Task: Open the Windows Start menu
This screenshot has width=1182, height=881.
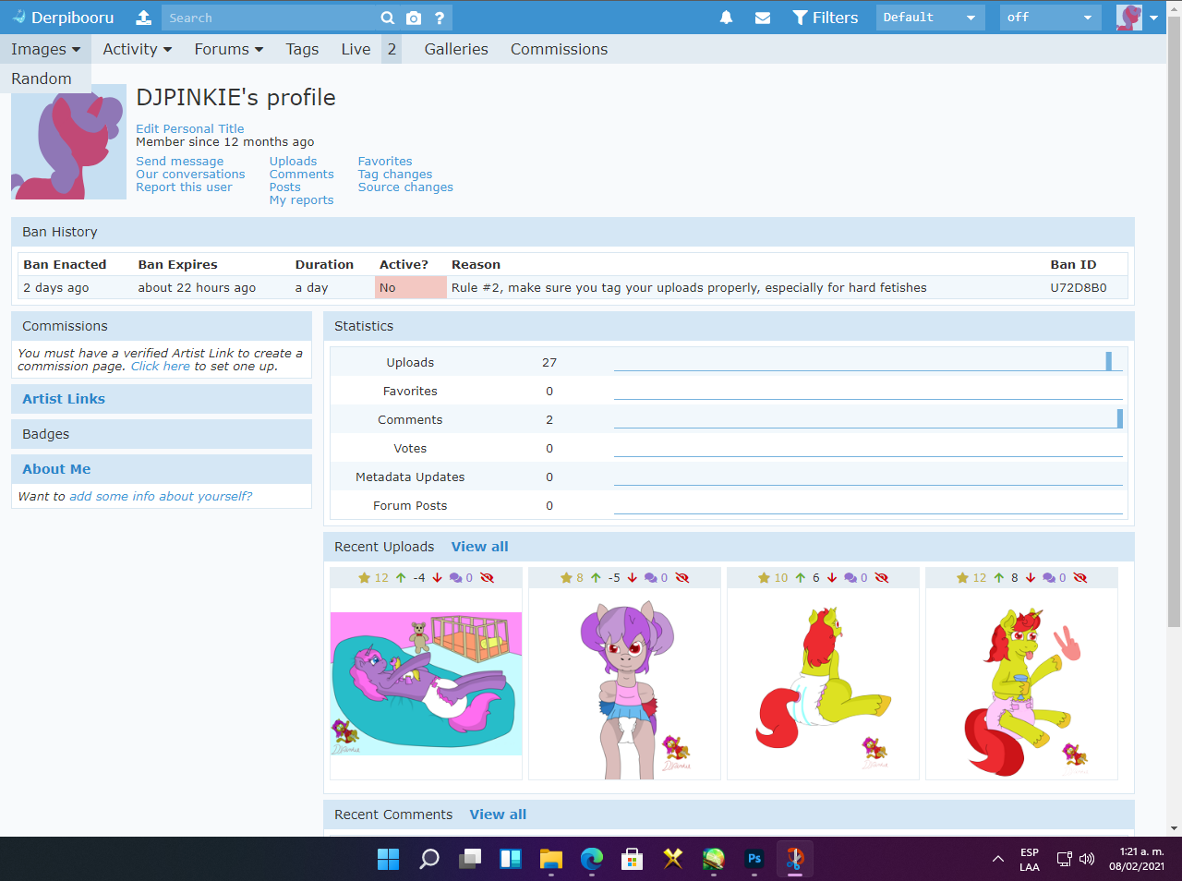Action: (389, 859)
